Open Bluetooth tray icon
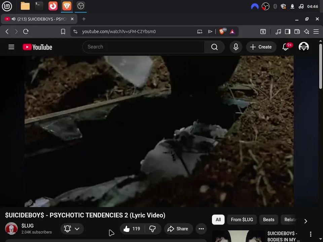Screen dimensions: 323x242 click(x=275, y=6)
